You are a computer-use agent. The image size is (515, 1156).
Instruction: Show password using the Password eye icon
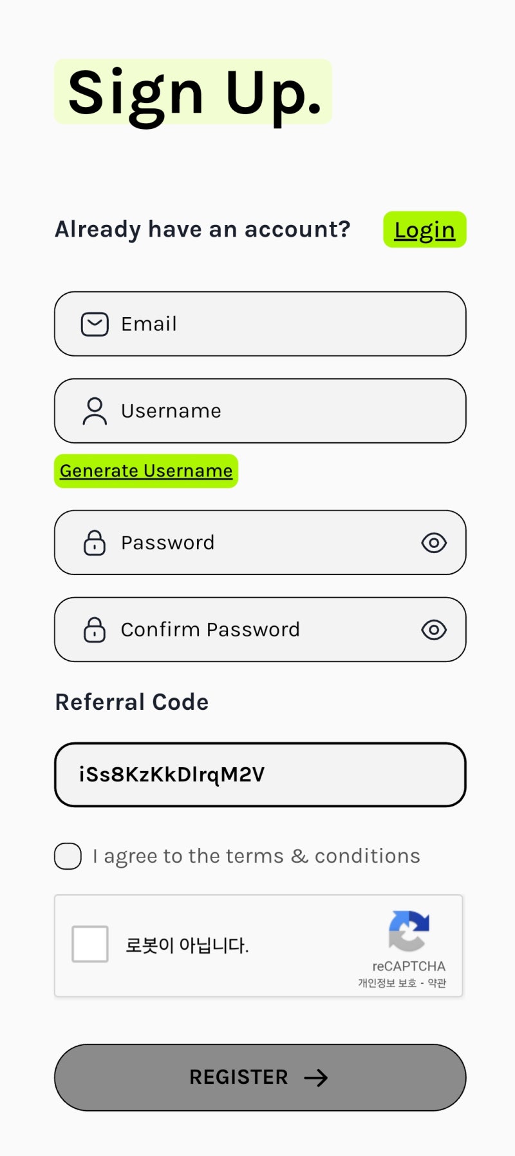pos(434,543)
